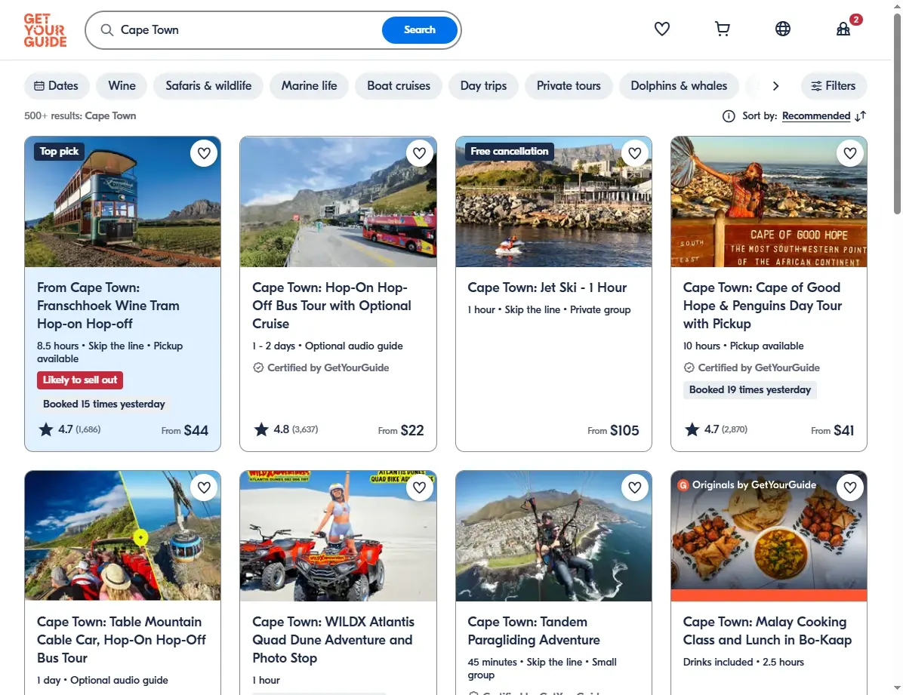Save Hop-On Hop-Off Bus Tour to wishlist
The width and height of the screenshot is (903, 695).
(x=419, y=153)
